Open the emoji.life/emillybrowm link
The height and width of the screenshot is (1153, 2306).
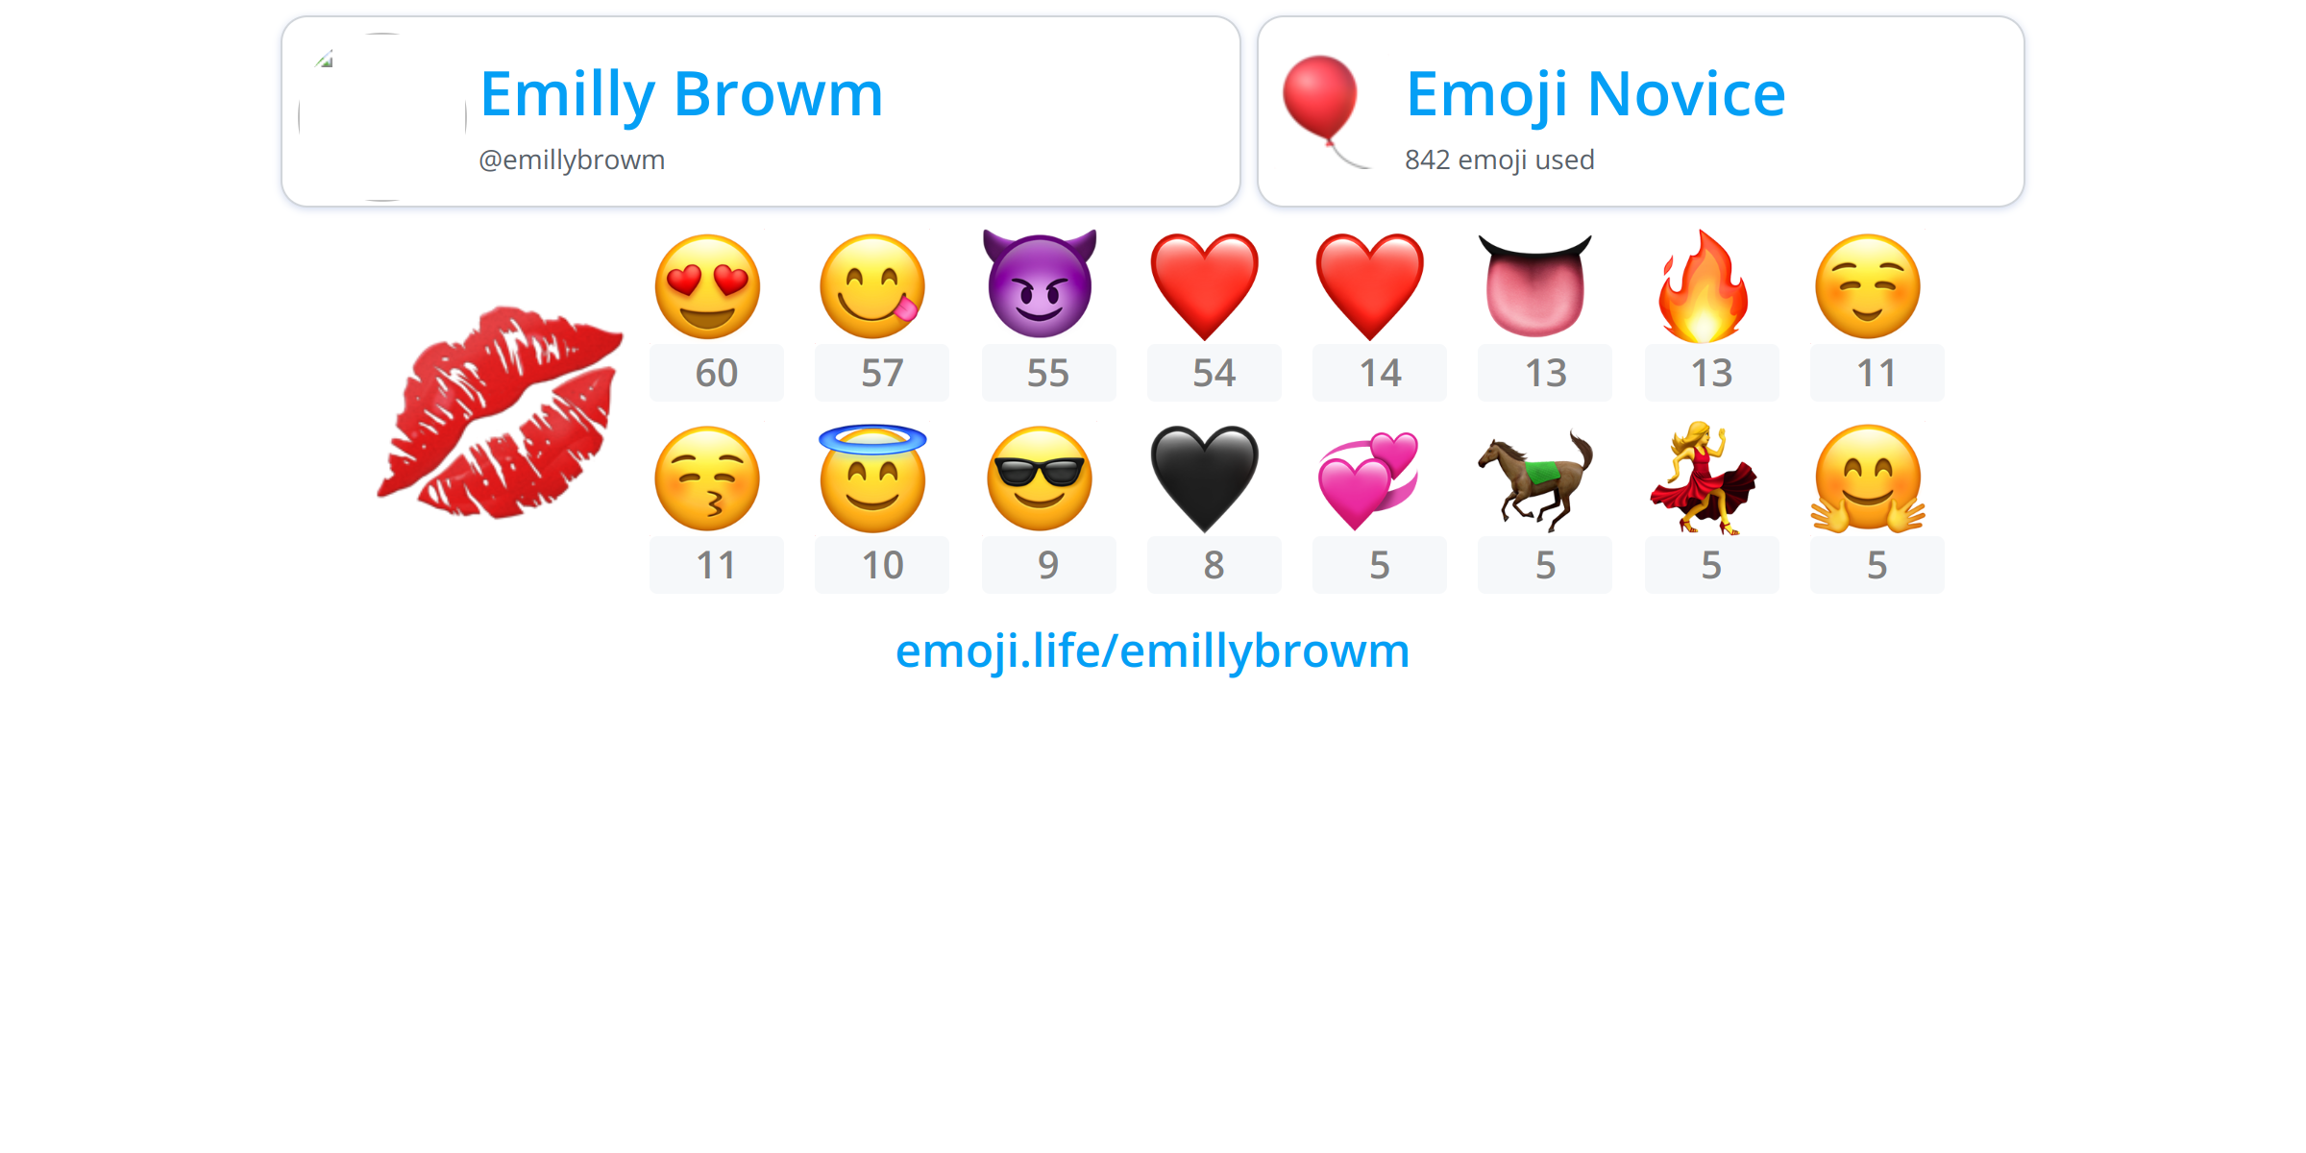[x=1153, y=650]
